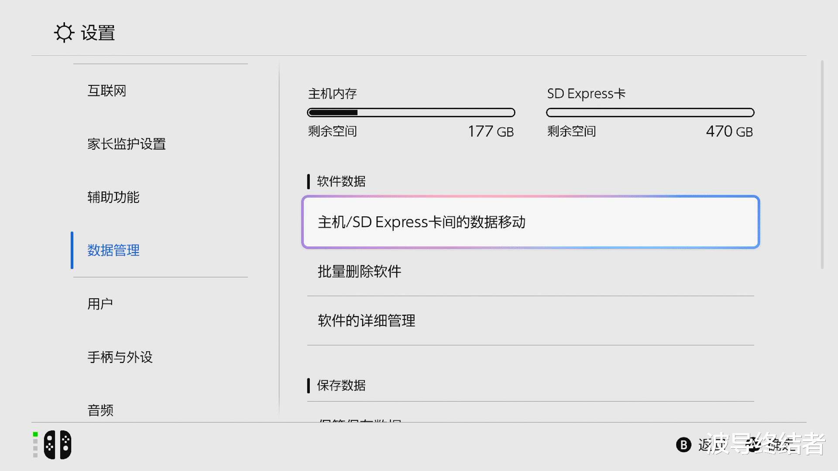Screen dimensions: 838x471
Task: Select 音频 in the sidebar
Action: [100, 410]
